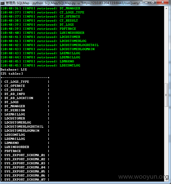Viewport: 171px width, 184px height.
Task: Click table row LDECONTLOG
Action: click(25, 135)
